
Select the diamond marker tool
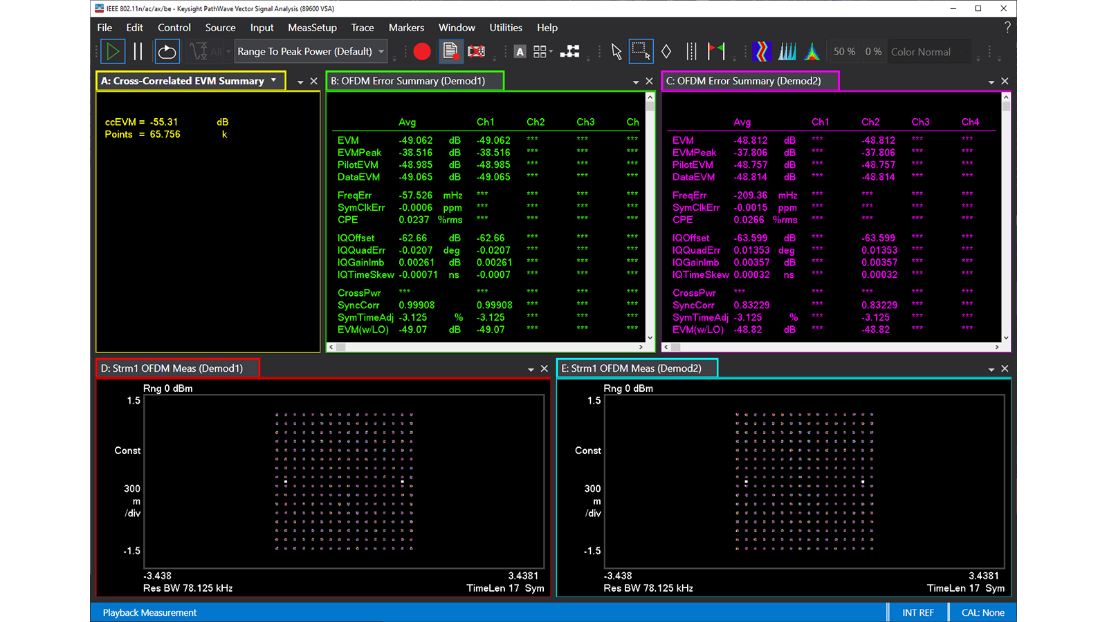(666, 51)
